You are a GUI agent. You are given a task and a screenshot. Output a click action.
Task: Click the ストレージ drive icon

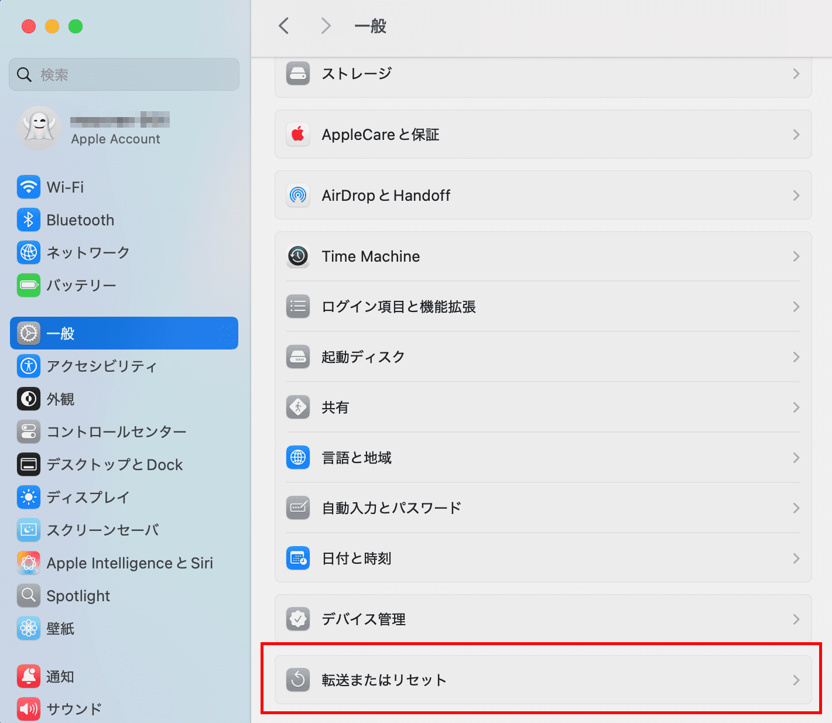pyautogui.click(x=298, y=74)
